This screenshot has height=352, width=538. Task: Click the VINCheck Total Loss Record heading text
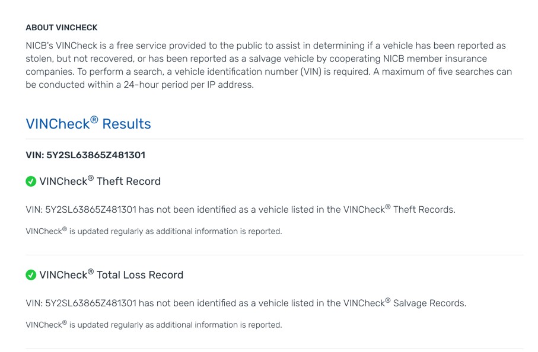coord(111,274)
